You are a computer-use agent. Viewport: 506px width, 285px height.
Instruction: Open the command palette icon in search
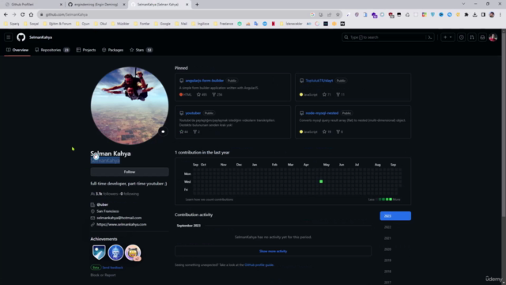point(430,37)
